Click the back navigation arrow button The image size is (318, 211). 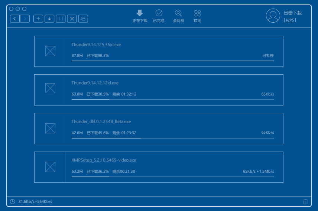[14, 19]
